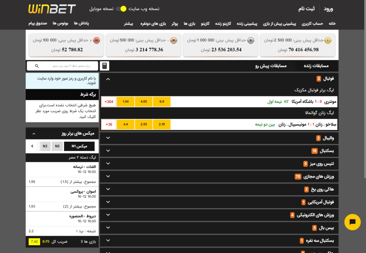Open پیشبینی پیش از بازی menu

(280, 24)
